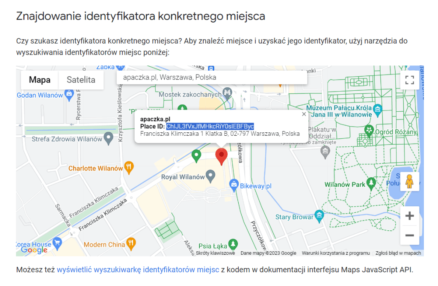438x286 pixels.
Task: Click the red apaczka.pl location pin
Action: (x=221, y=156)
